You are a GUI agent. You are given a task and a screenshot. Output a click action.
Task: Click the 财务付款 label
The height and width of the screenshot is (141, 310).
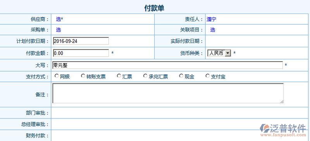tap(37, 136)
